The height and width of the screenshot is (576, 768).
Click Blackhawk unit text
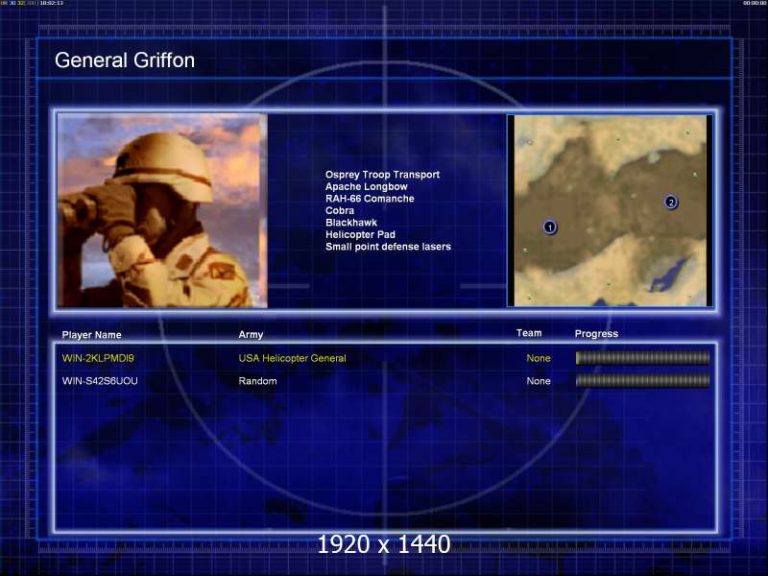351,223
